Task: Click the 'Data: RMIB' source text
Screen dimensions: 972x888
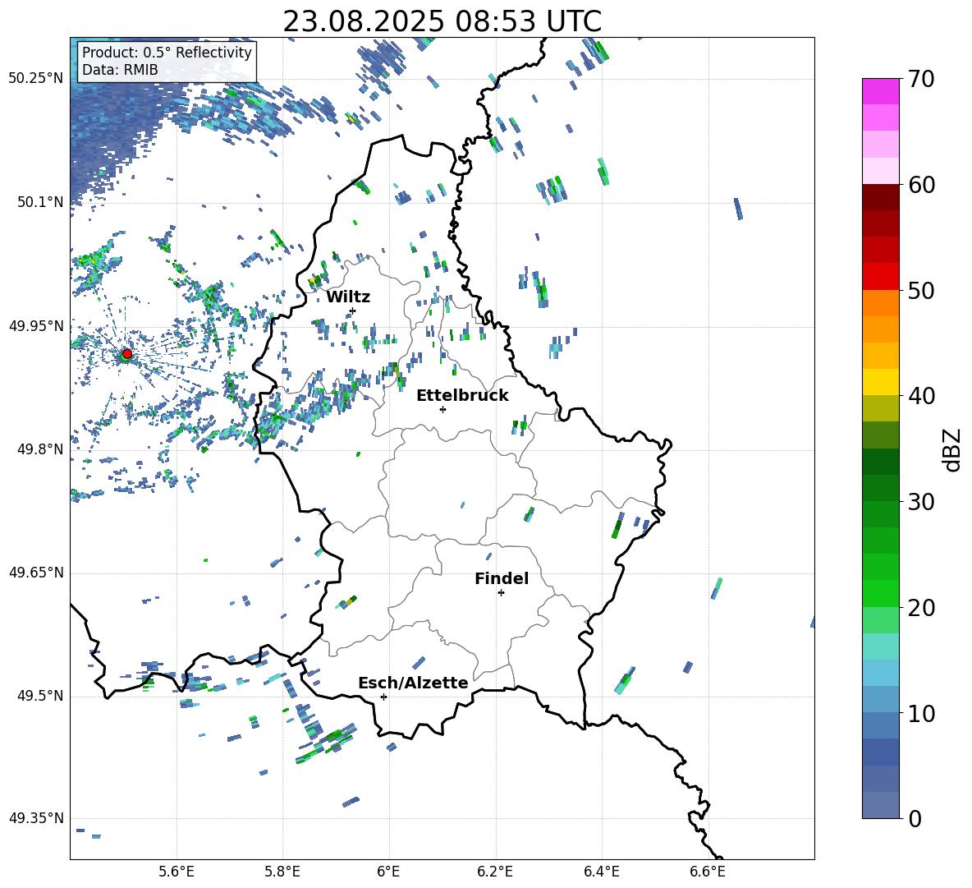Action: point(120,70)
